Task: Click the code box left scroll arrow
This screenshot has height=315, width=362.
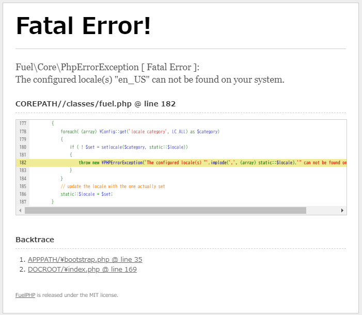Action: click(20, 210)
